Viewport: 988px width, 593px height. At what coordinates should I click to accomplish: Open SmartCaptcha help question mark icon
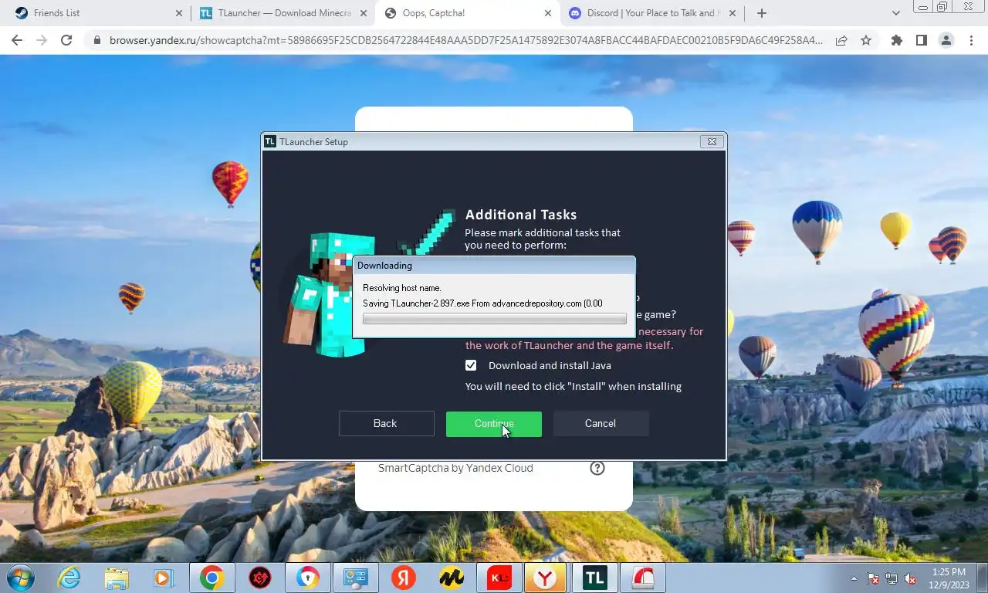[597, 468]
